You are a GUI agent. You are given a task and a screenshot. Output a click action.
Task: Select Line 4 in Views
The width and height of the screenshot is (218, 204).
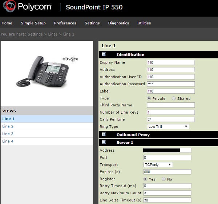pos(47,141)
